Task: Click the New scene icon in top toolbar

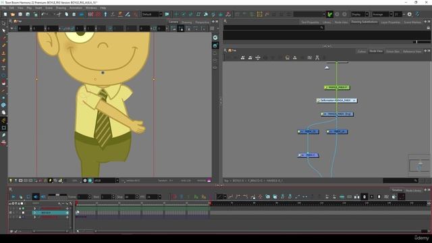Action: [5, 14]
